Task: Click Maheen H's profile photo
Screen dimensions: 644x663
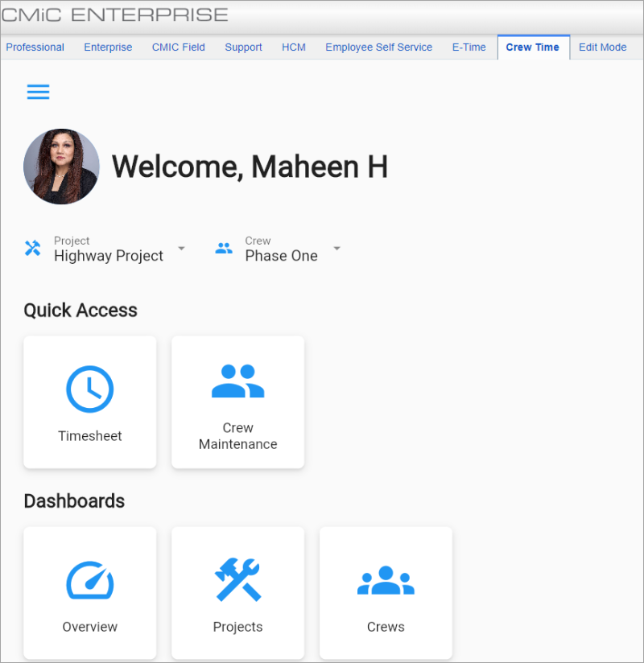Action: (61, 167)
